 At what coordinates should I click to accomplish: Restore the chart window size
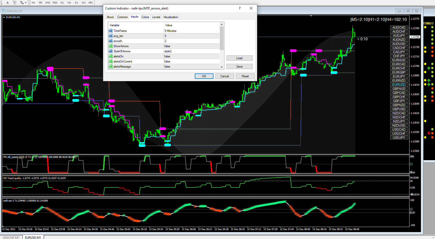408,11
